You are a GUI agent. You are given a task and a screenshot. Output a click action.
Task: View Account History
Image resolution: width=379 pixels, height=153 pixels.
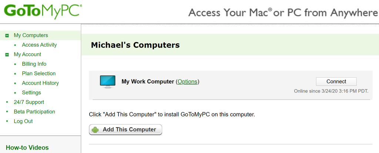tap(40, 83)
